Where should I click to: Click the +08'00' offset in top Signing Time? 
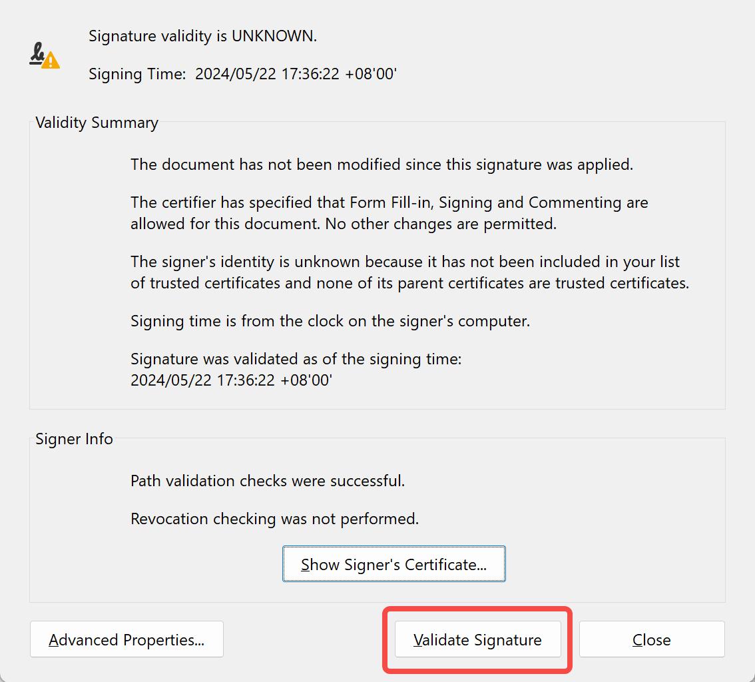click(371, 74)
